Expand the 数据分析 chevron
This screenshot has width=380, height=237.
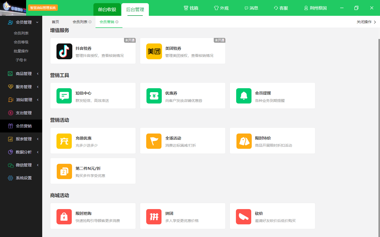38,152
